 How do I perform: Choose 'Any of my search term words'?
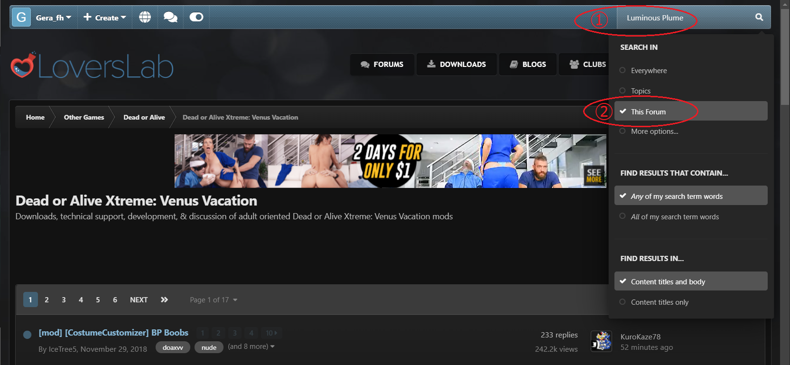[691, 196]
